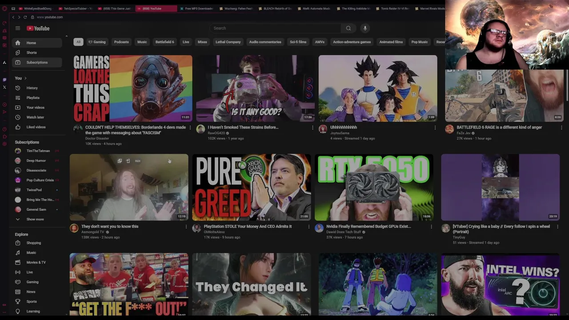Viewport: 569px width, 320px height.
Task: Open Live under Explore
Action: coord(37,272)
